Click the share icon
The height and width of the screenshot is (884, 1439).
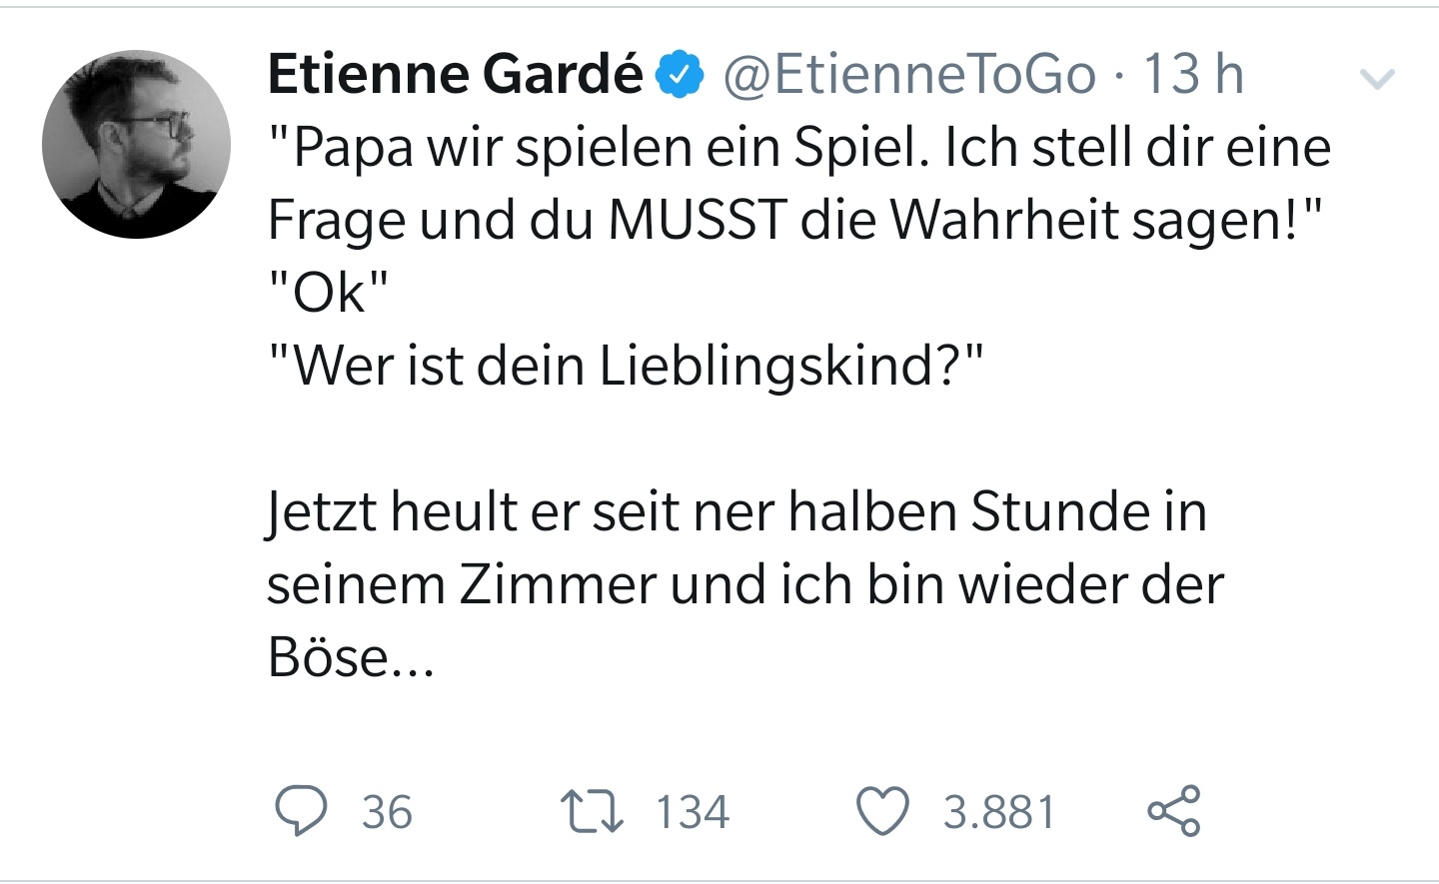coord(1174,810)
